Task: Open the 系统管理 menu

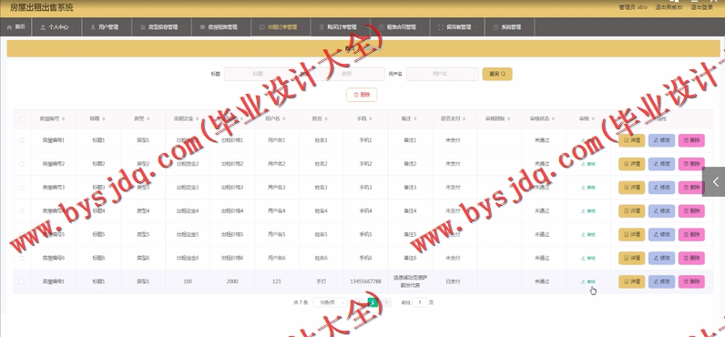Action: [510, 27]
